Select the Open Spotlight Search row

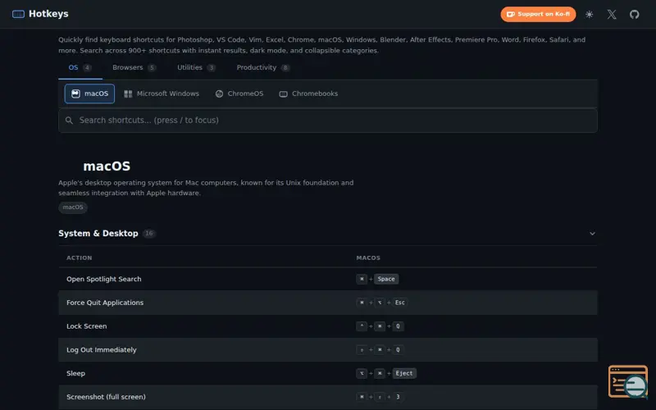point(327,279)
